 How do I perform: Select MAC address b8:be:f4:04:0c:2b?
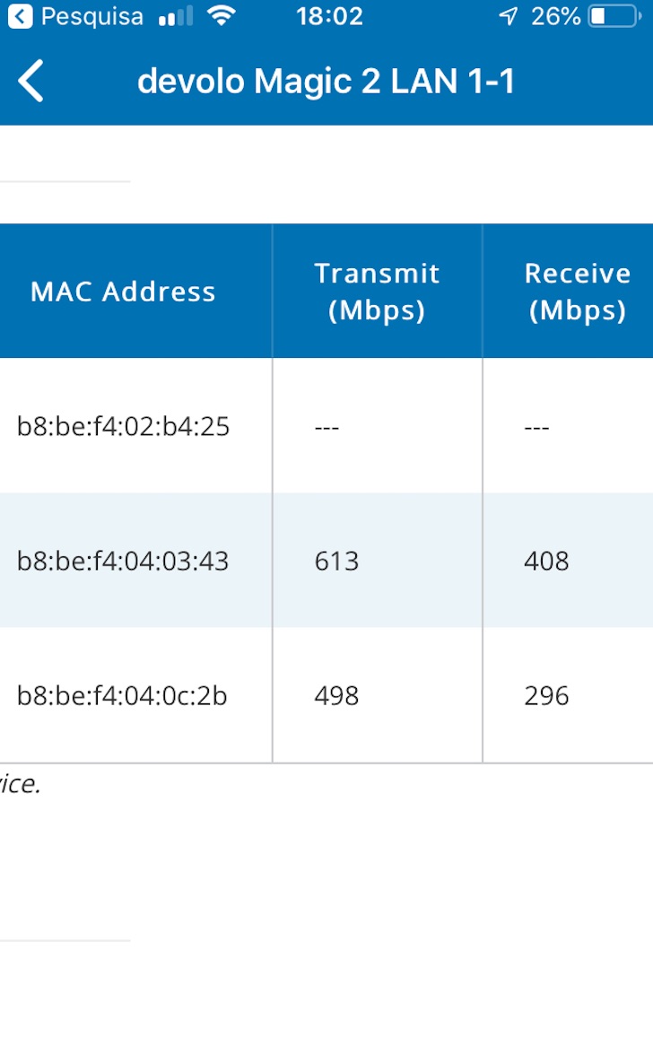[122, 695]
